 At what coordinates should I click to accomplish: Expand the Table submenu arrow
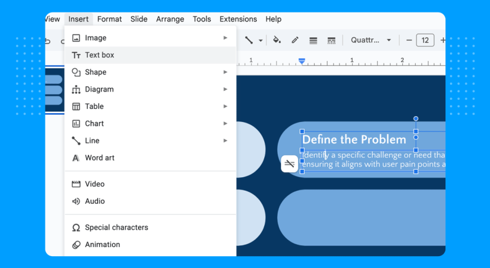(225, 107)
